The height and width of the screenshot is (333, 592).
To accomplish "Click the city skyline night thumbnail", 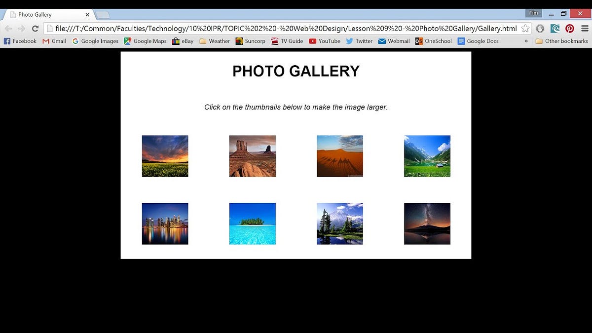I will click(x=165, y=223).
